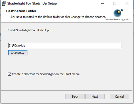Uncheck the Start menu shortcut checkbox
The image size is (134, 104).
pos(9,74)
